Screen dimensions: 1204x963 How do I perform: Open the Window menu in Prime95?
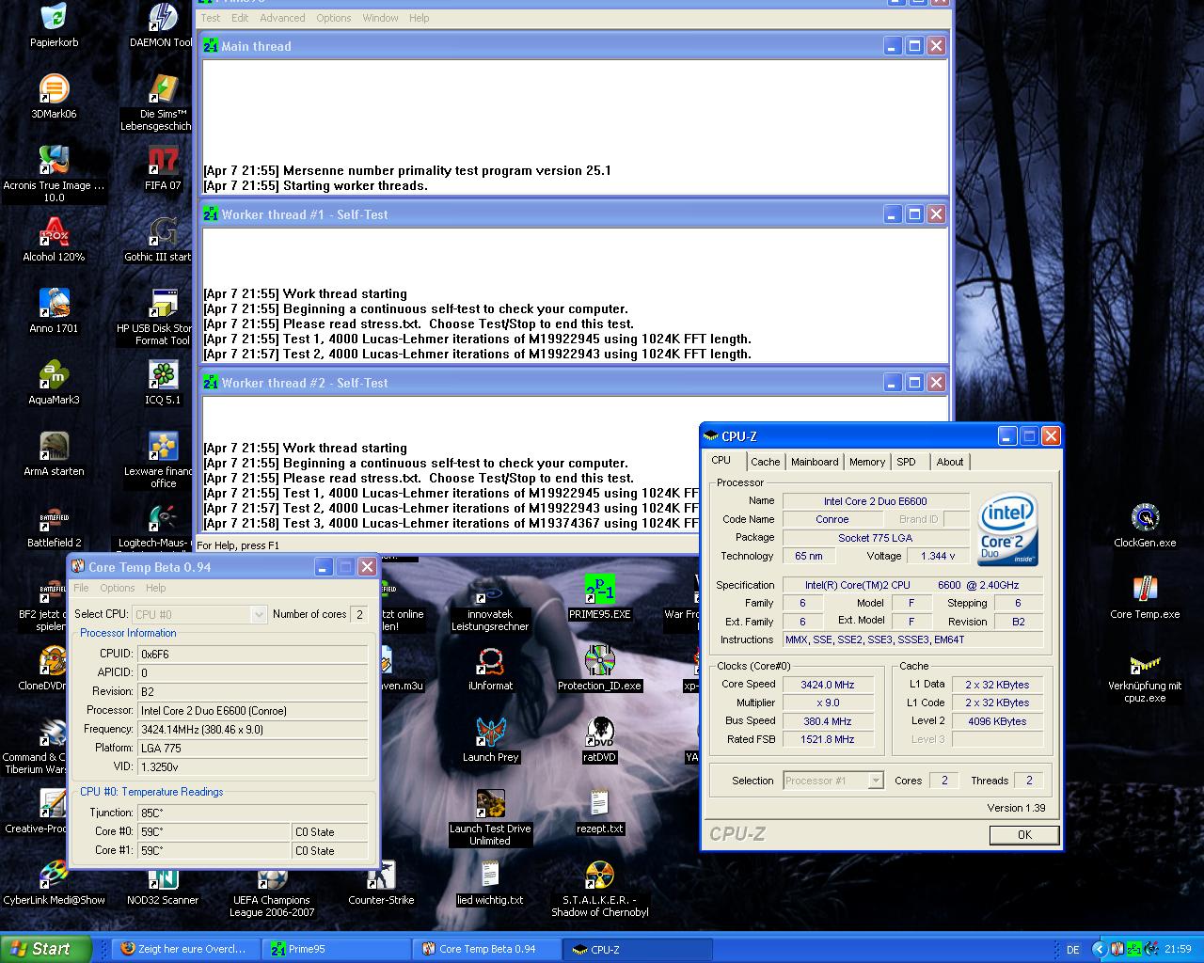[380, 18]
